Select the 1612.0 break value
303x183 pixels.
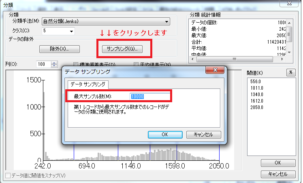pyautogui.click(x=257, y=101)
